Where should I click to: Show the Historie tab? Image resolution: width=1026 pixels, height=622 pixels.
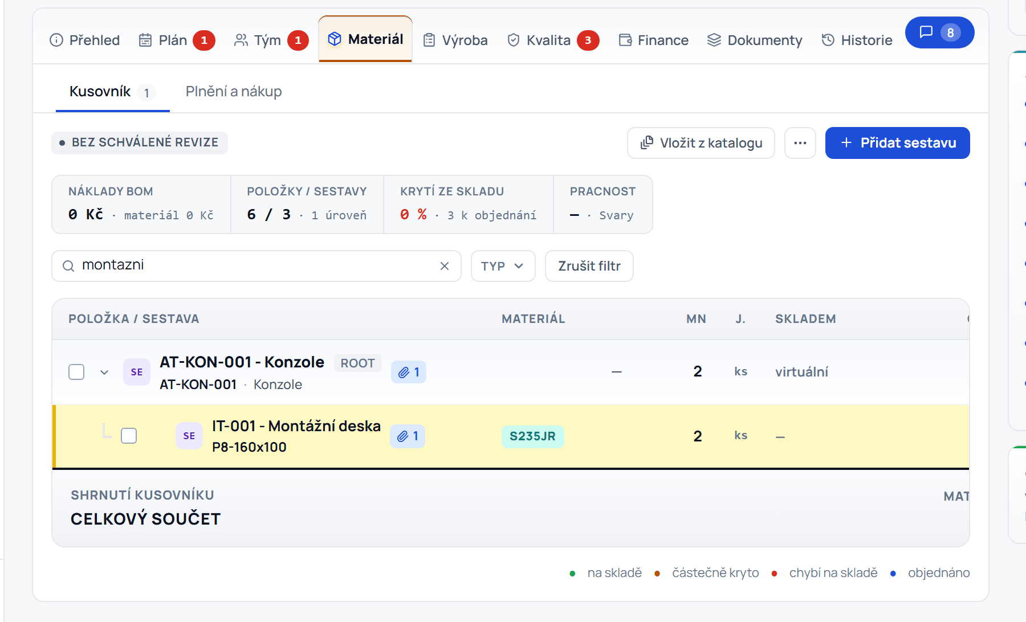pyautogui.click(x=857, y=40)
